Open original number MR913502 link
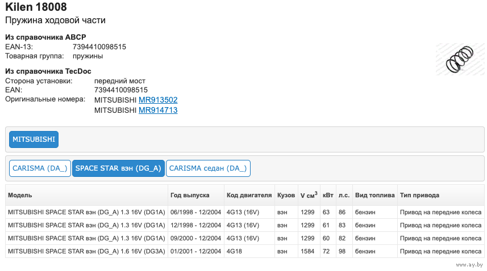The height and width of the screenshot is (271, 487). point(158,100)
